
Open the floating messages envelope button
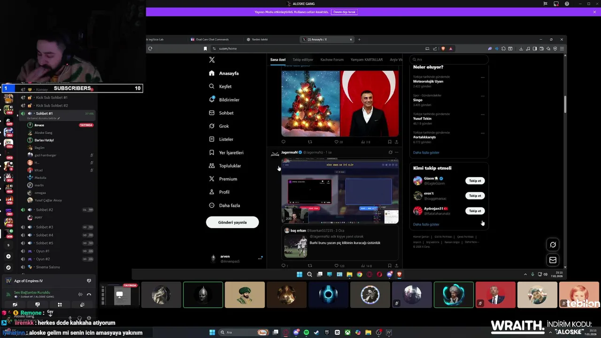pos(553,260)
